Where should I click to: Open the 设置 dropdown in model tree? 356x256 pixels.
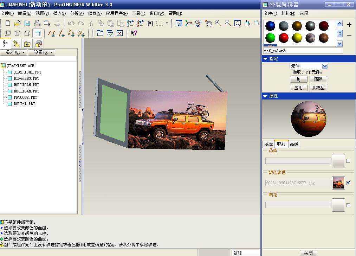pyautogui.click(x=41, y=52)
